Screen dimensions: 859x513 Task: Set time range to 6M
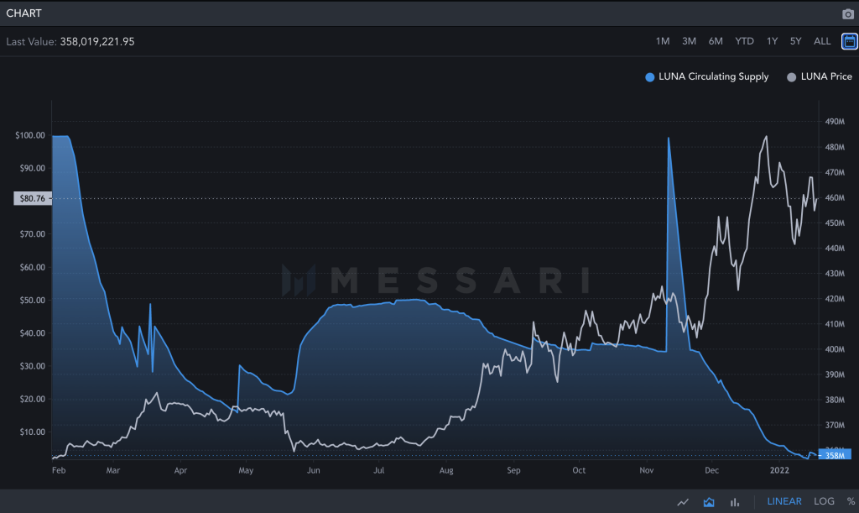716,41
